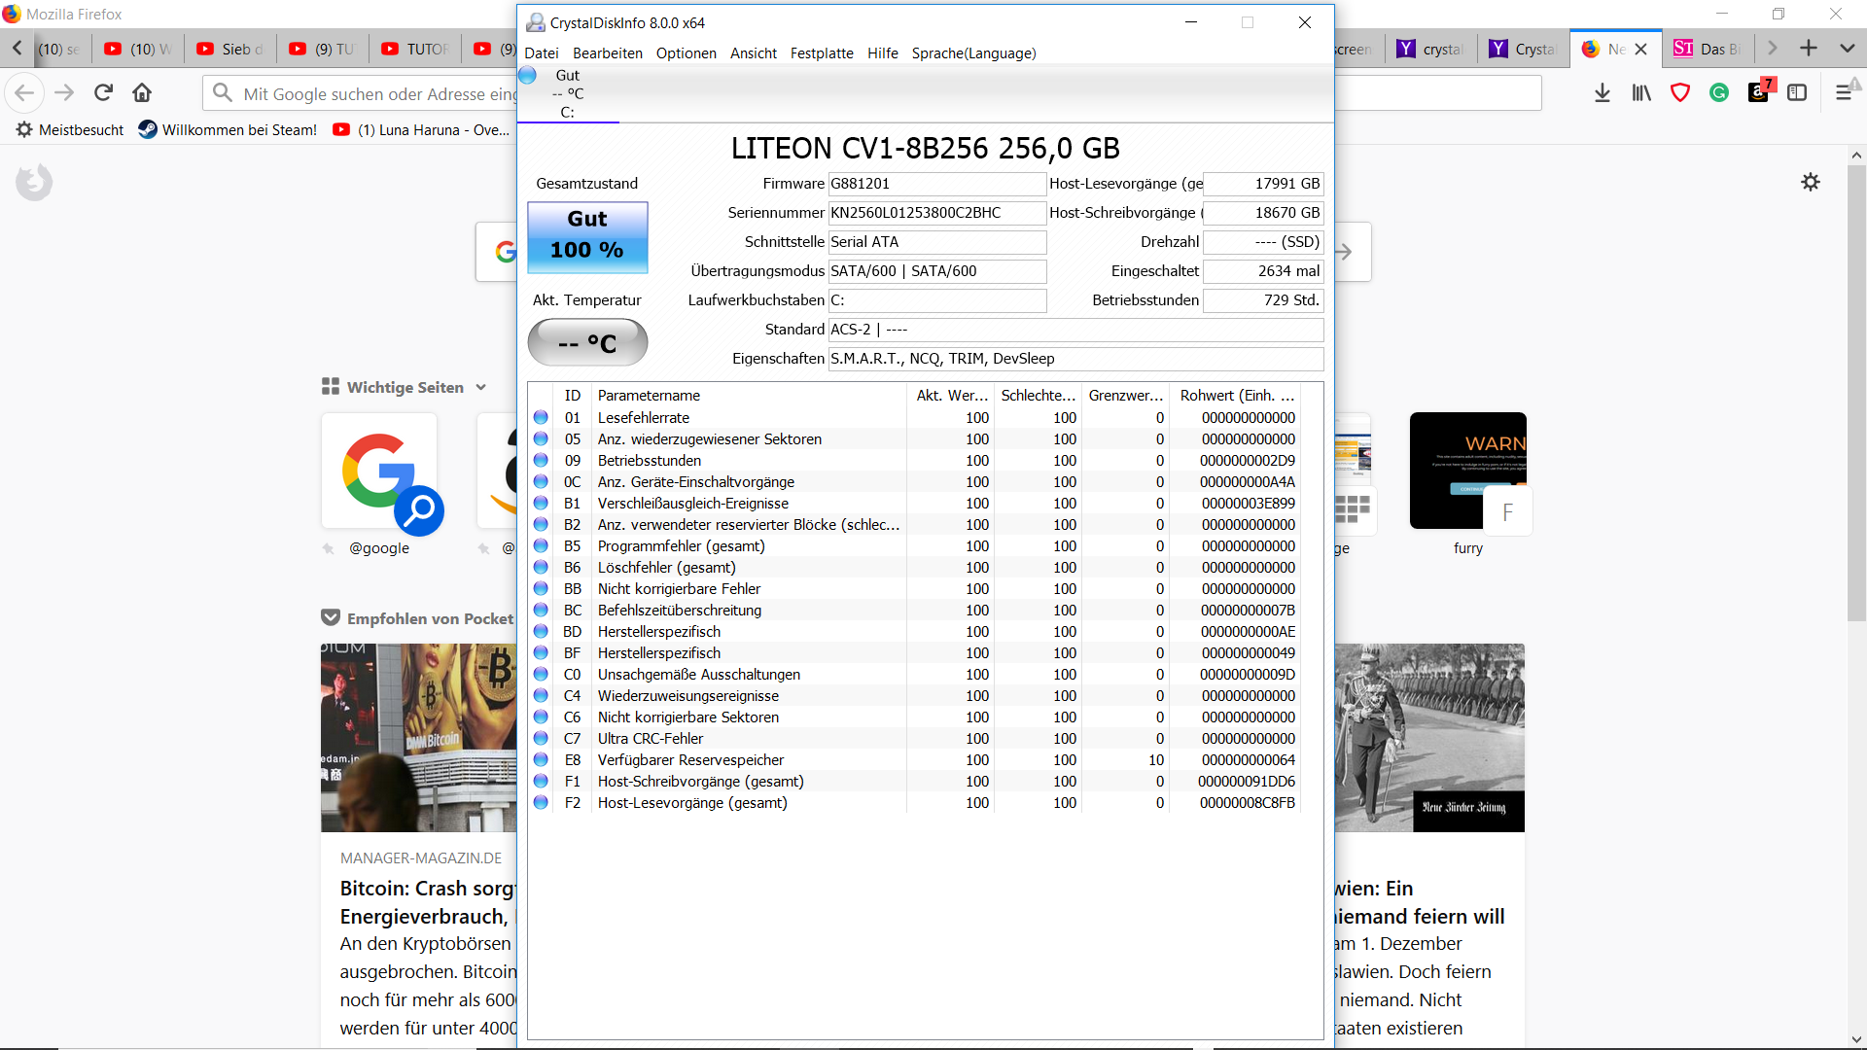Viewport: 1867px width, 1050px height.
Task: Select the Ultra CRC-Fehler status icon
Action: (x=541, y=739)
